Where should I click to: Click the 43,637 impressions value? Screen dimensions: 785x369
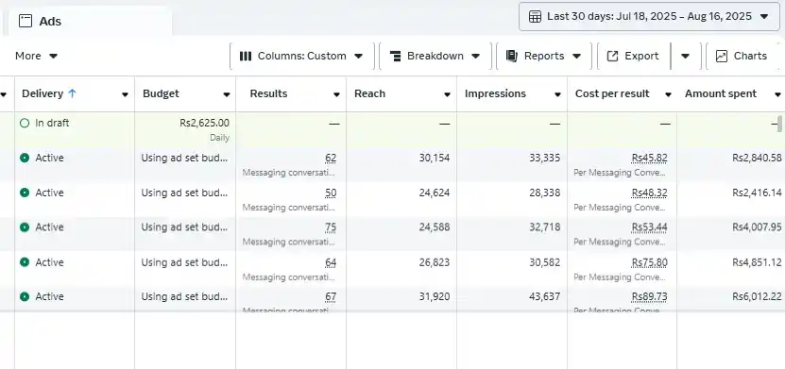545,296
